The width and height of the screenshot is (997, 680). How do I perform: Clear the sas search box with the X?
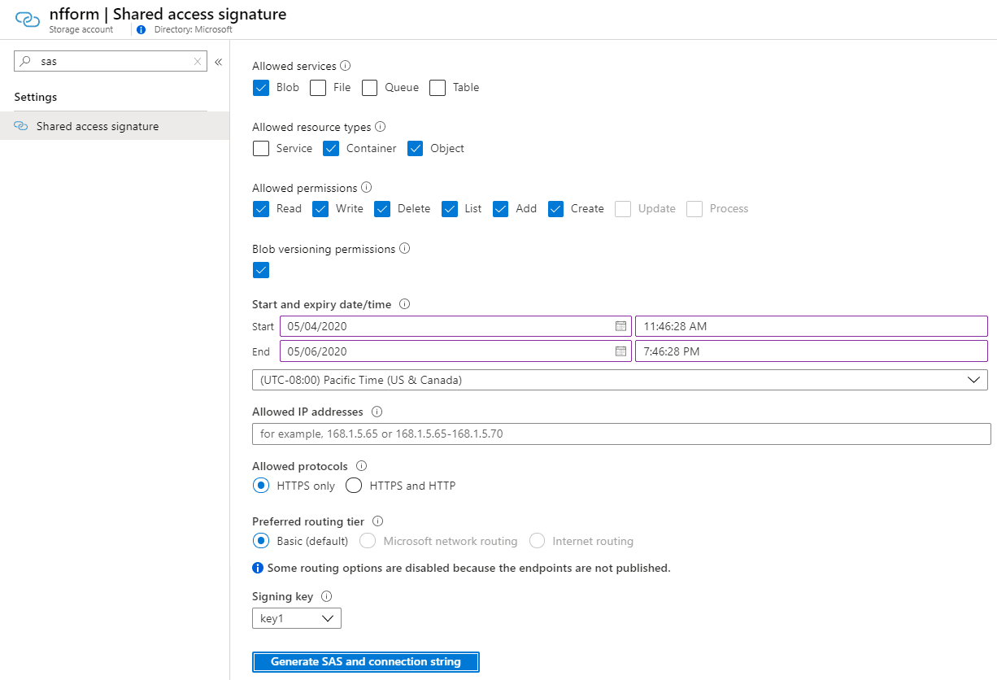[197, 61]
